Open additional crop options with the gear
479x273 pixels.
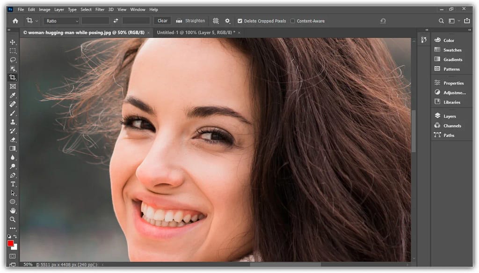(x=227, y=21)
